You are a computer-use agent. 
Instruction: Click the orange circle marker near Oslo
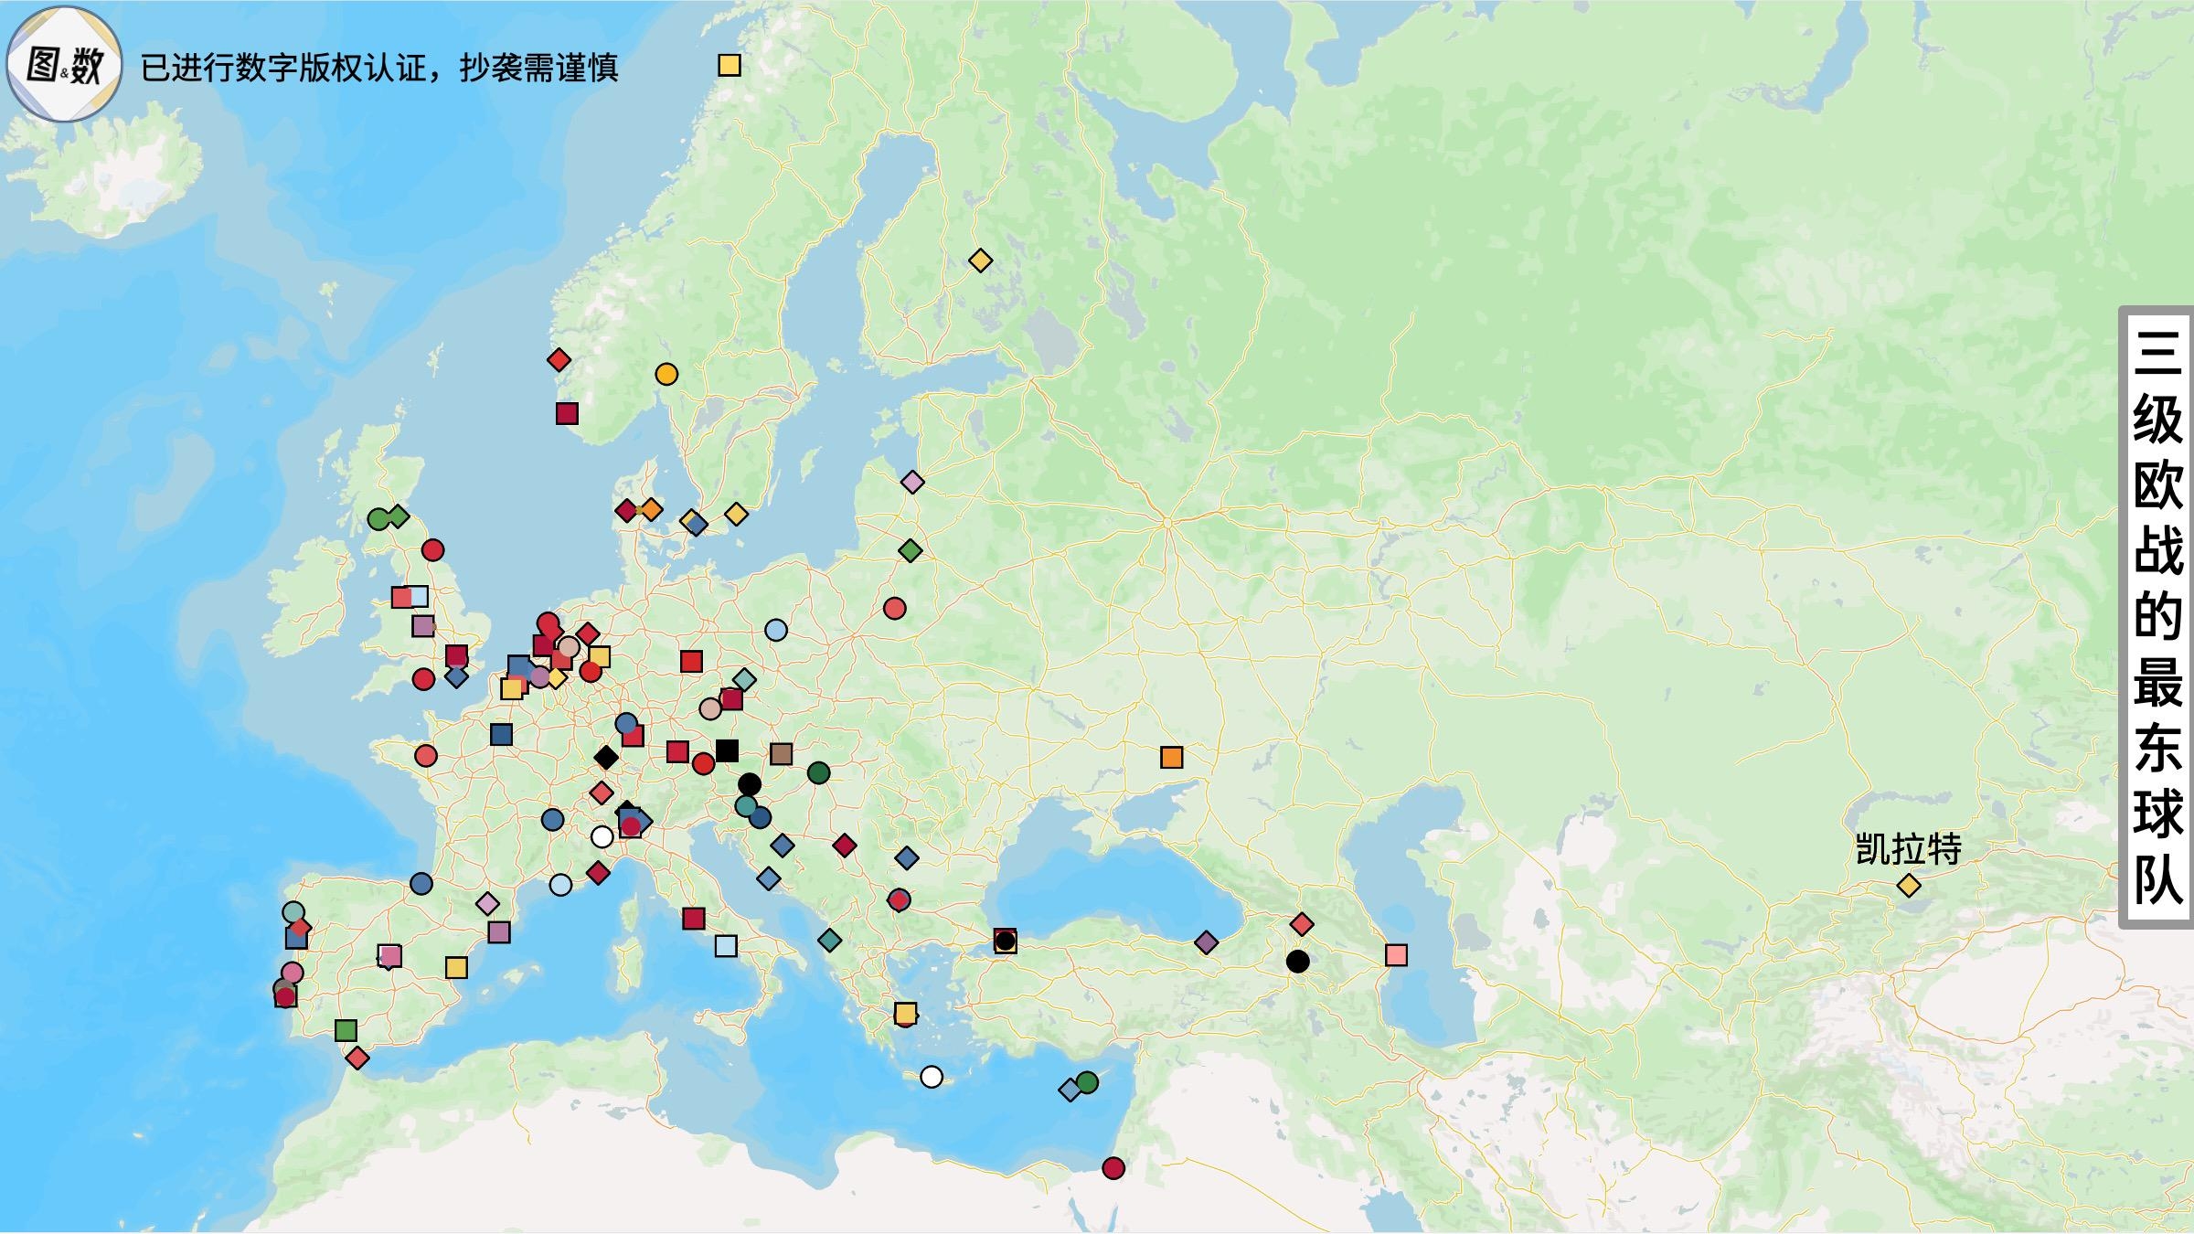[x=666, y=374]
